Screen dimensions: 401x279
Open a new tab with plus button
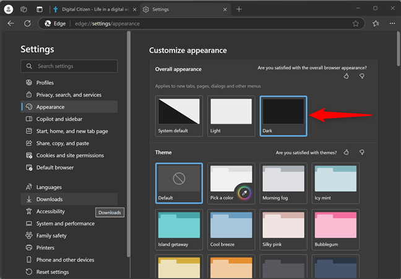tap(239, 9)
